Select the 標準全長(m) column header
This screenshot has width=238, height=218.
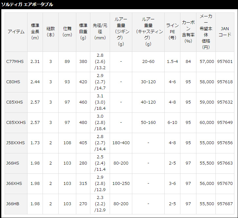(x=35, y=31)
